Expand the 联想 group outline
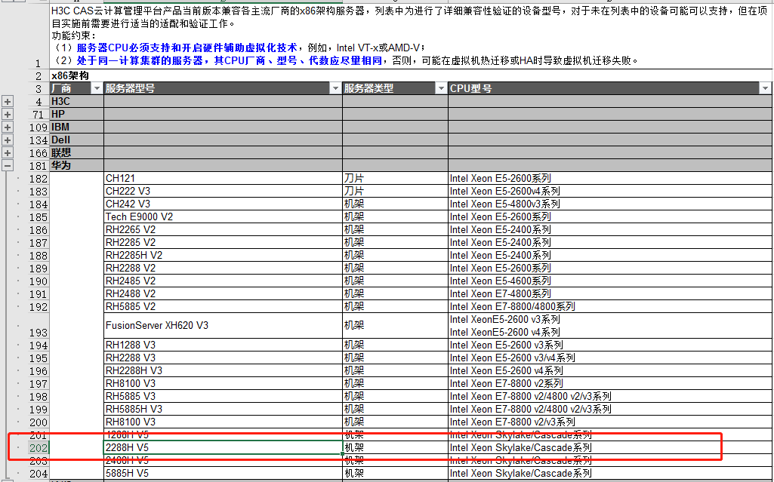The height and width of the screenshot is (482, 774). point(8,153)
